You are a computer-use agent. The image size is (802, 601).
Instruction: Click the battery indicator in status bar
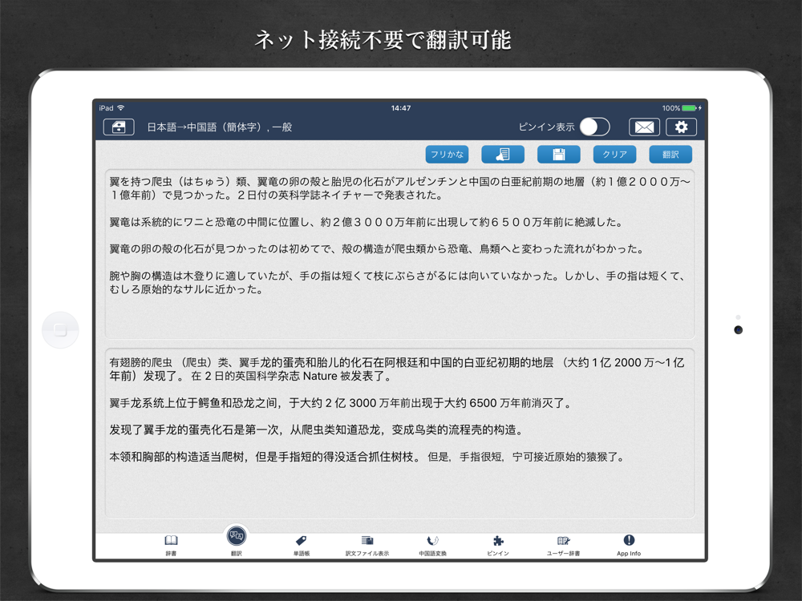(x=690, y=108)
